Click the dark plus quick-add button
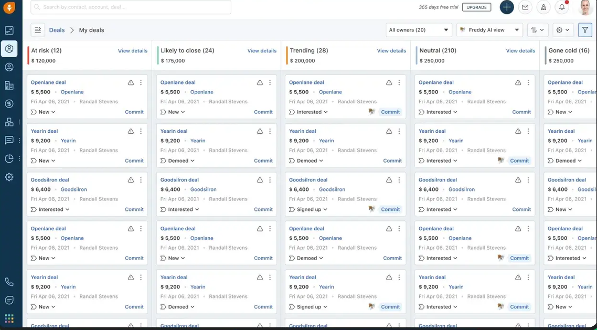The height and width of the screenshot is (330, 597). point(507,7)
